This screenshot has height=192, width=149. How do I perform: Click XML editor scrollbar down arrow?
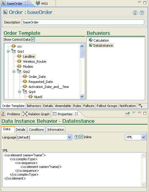click(x=143, y=184)
